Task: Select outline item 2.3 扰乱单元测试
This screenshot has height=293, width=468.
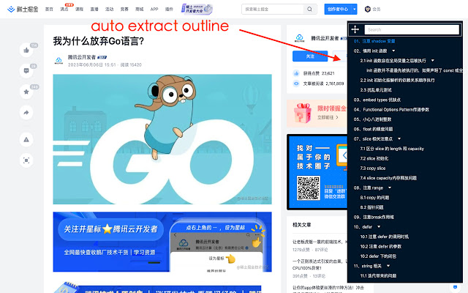Action: point(376,90)
